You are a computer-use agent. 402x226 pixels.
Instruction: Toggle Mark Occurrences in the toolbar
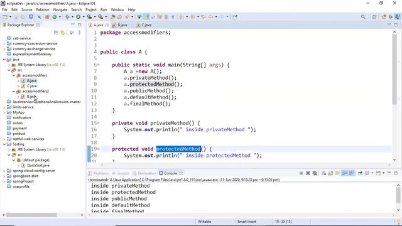click(x=146, y=17)
